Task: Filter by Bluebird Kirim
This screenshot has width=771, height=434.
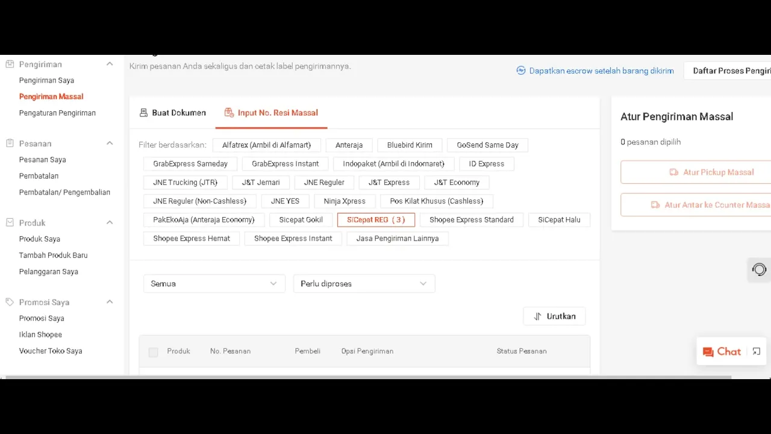Action: coord(410,145)
